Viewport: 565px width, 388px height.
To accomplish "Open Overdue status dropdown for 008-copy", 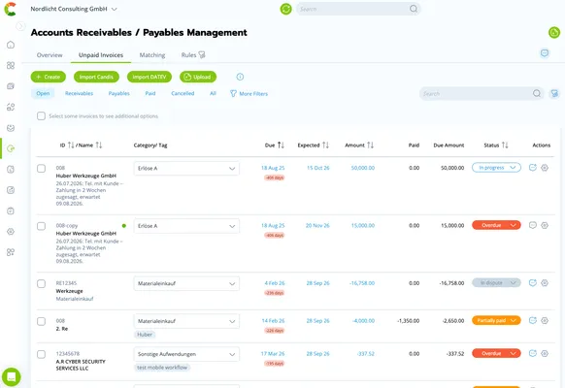I will [x=496, y=225].
